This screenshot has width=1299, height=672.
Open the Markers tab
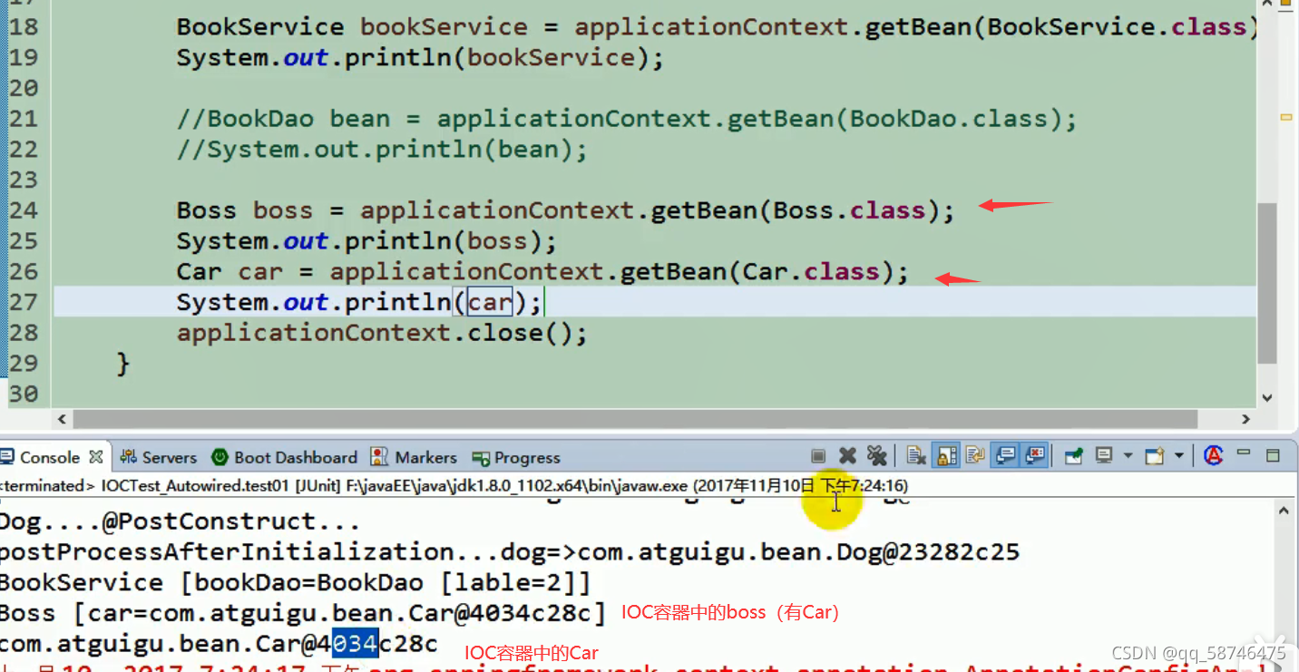point(415,457)
